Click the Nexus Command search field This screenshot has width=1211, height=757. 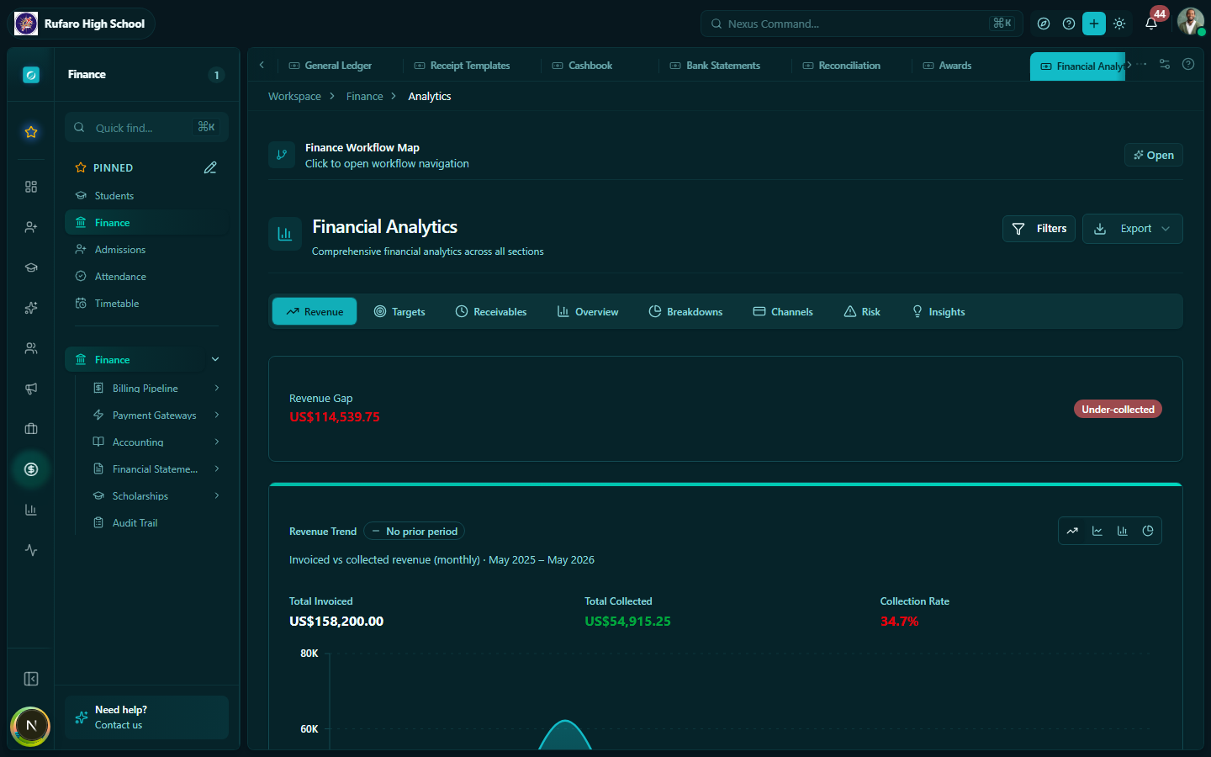tap(861, 24)
